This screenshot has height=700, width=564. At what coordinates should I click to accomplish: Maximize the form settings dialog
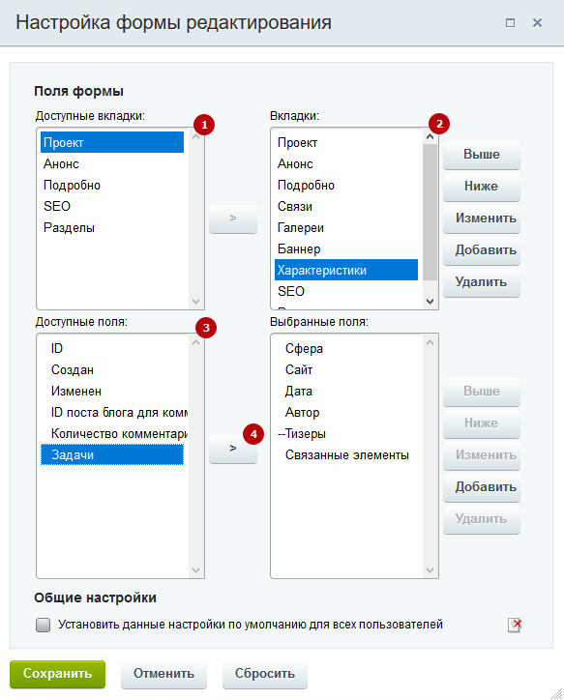[510, 23]
